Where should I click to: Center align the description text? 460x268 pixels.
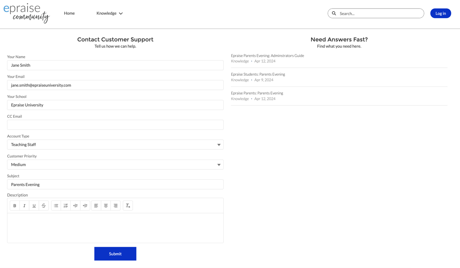pyautogui.click(x=106, y=205)
